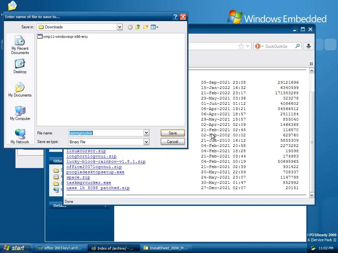Choose My Computer in save dialog sidebar

click(20, 113)
